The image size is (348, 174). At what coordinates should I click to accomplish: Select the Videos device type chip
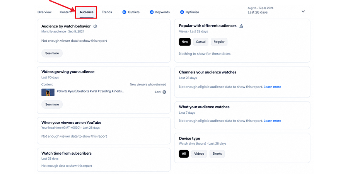(x=199, y=154)
